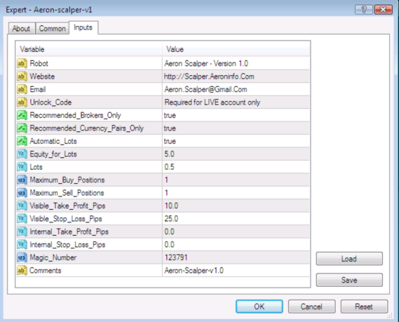Viewport: 399px width, 322px height.
Task: Select the Unlock_Code variable name
Action: (51, 102)
